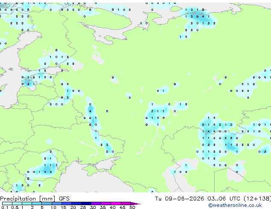Click the 25–30 mm dark navy swatch
The image size is (271, 209).
point(86,203)
